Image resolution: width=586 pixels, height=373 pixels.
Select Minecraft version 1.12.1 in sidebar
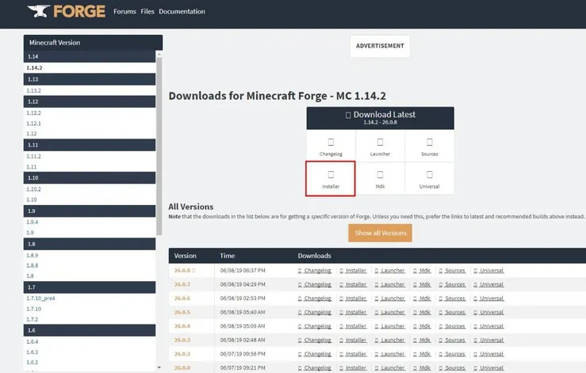pyautogui.click(x=33, y=124)
